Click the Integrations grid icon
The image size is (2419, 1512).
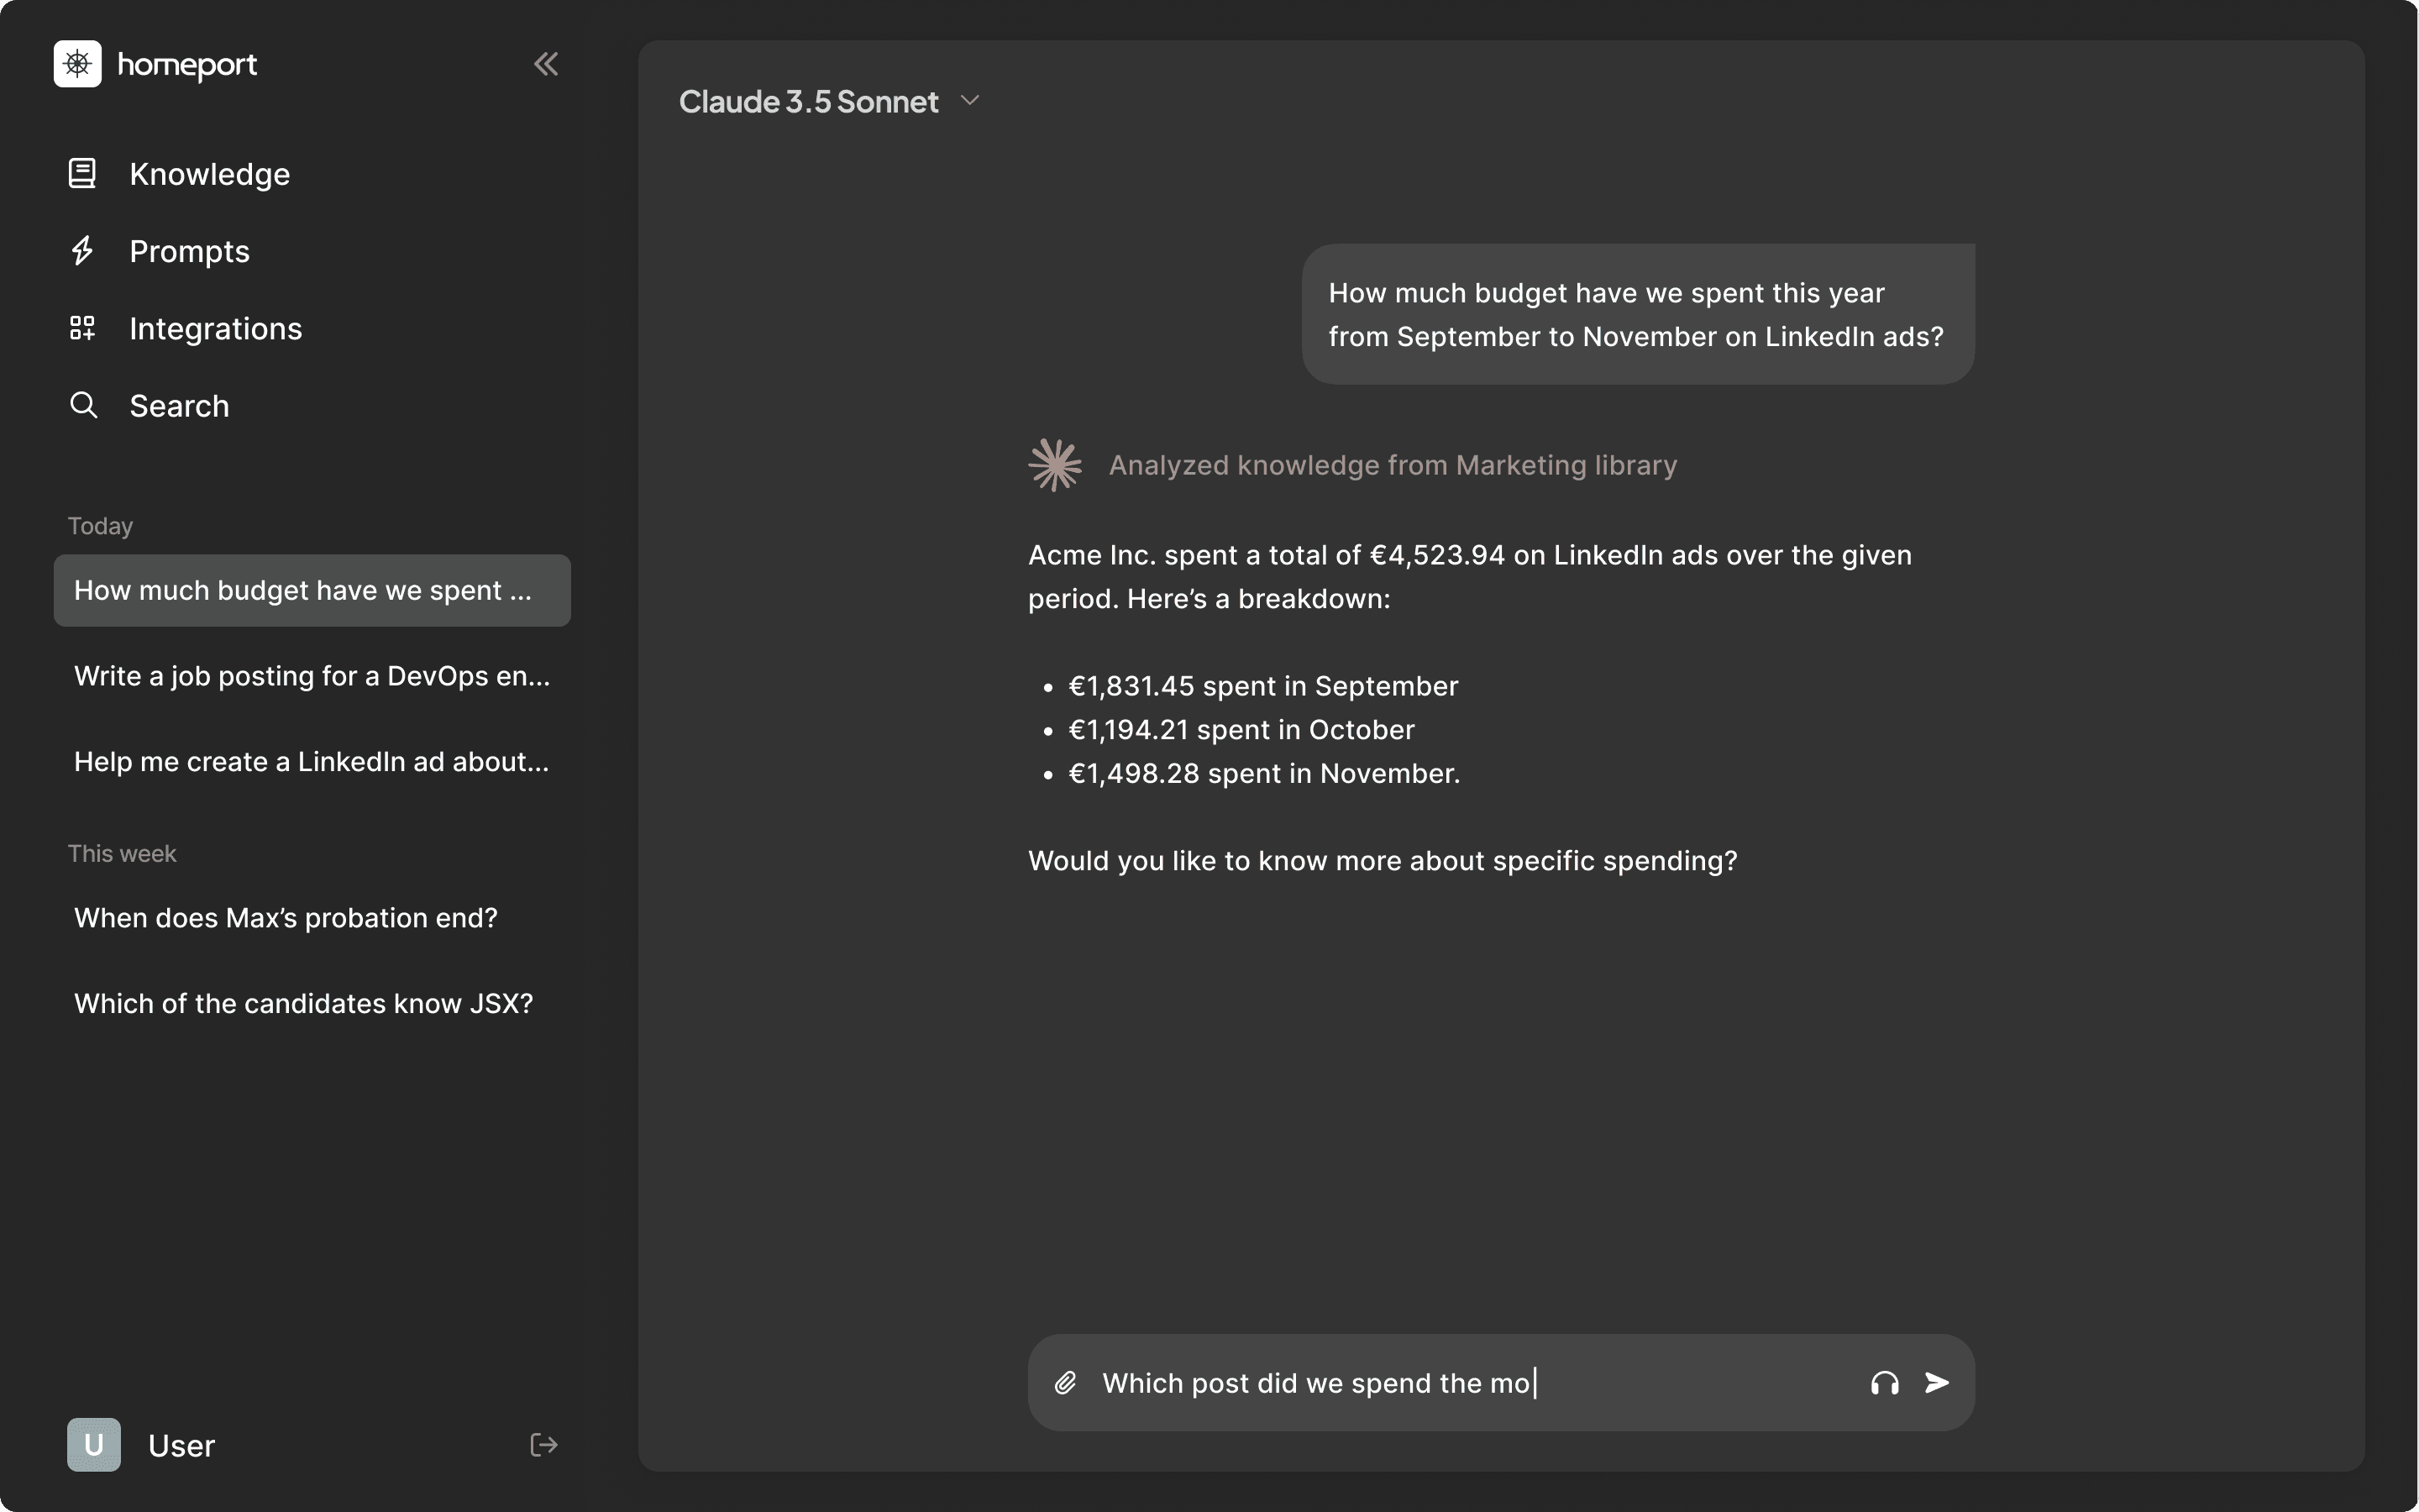tap(82, 328)
